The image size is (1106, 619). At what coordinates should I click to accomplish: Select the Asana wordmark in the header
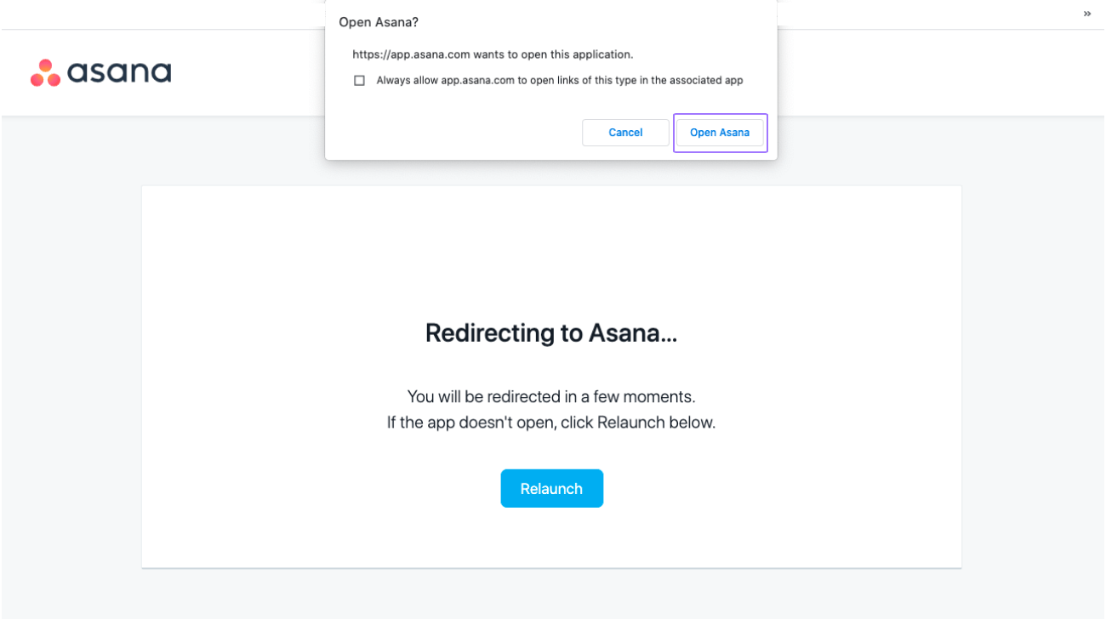[119, 72]
